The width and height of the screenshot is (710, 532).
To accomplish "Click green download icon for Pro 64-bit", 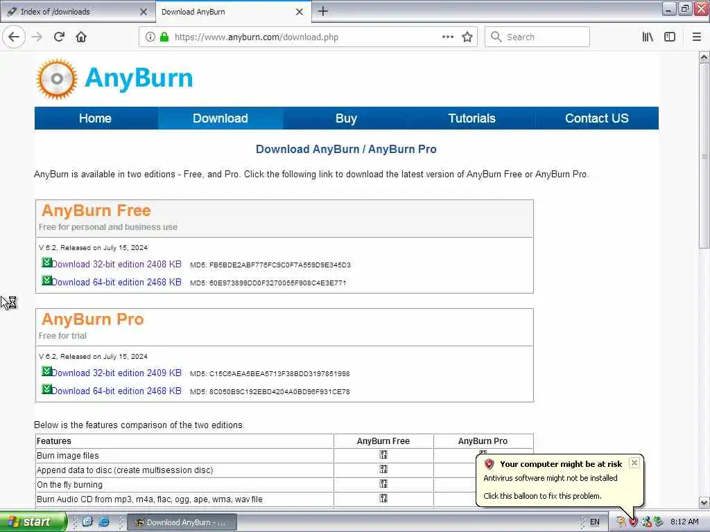I will tap(46, 389).
